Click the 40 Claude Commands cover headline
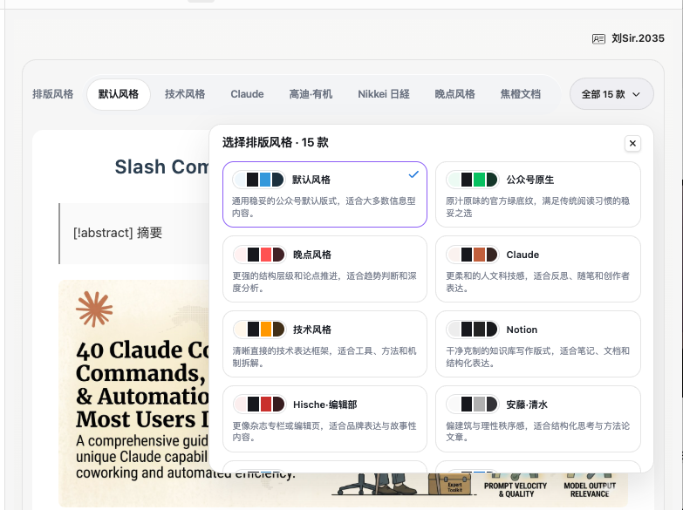Image resolution: width=683 pixels, height=510 pixels. tap(142, 384)
